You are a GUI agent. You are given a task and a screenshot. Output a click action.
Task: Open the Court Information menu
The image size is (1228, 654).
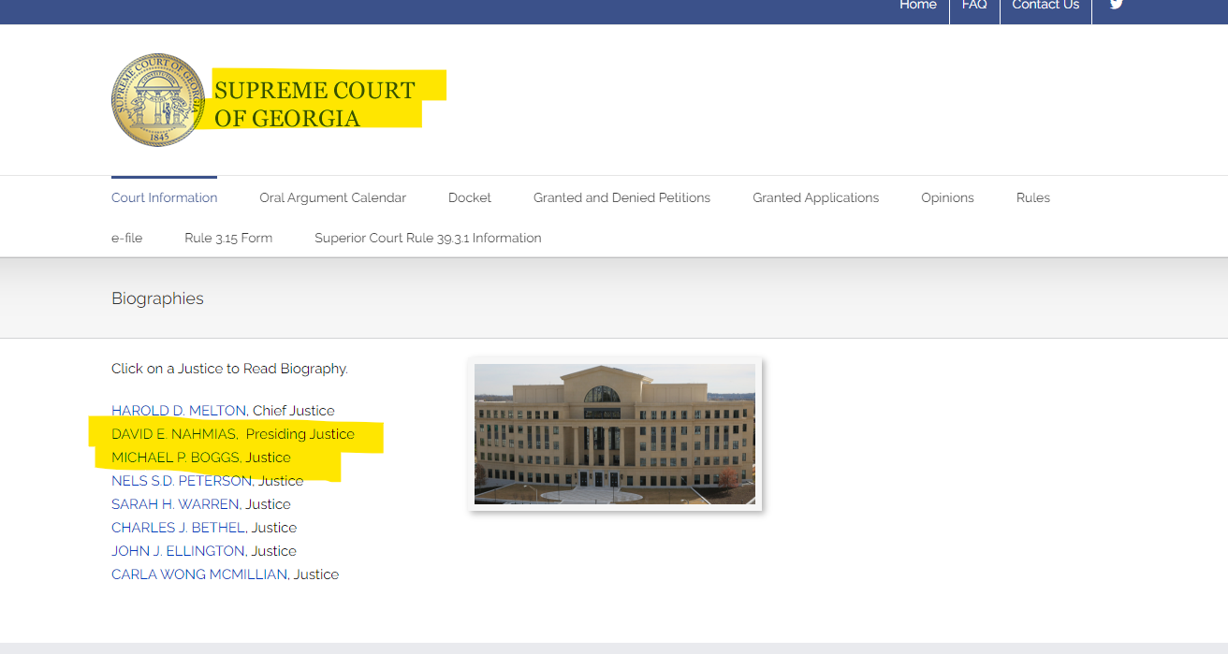coord(164,197)
